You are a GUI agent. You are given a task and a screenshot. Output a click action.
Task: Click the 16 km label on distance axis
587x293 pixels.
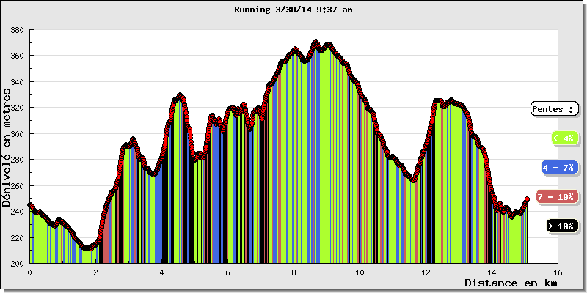(558, 272)
